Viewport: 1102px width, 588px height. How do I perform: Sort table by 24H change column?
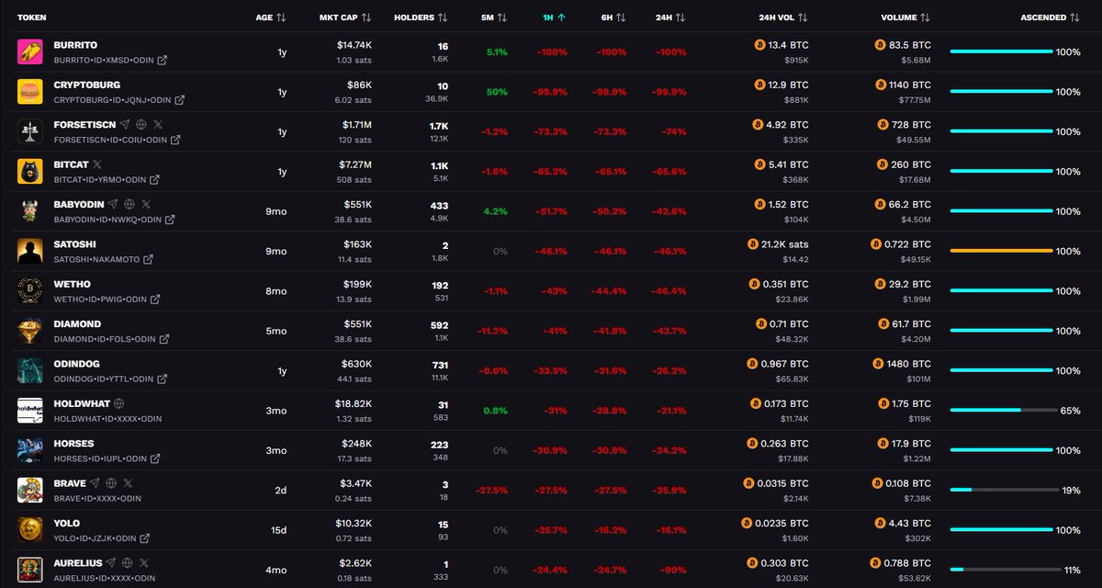tap(671, 17)
